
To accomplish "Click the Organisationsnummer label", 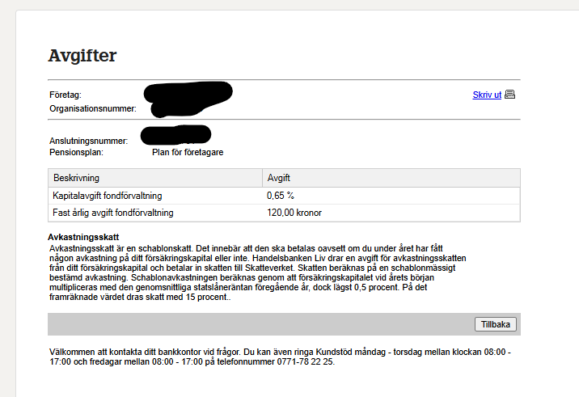I will [92, 108].
